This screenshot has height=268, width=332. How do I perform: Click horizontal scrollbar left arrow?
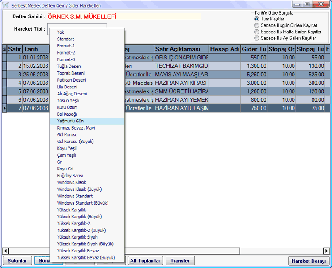point(5,251)
